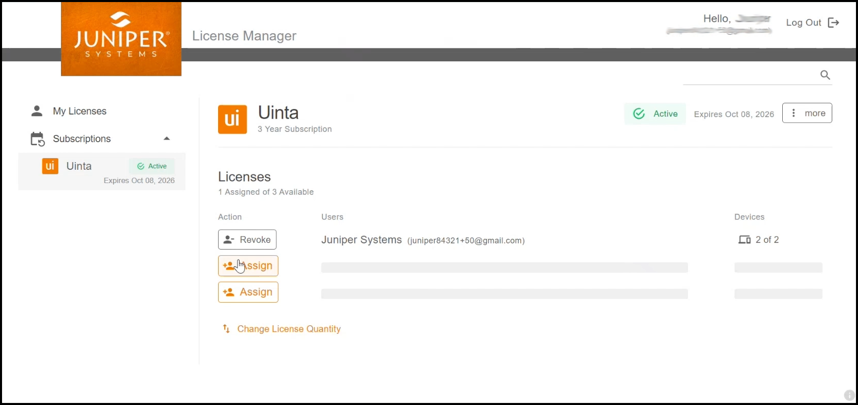The height and width of the screenshot is (405, 858).
Task: Revoke license from Juniper Systems user
Action: click(x=247, y=239)
